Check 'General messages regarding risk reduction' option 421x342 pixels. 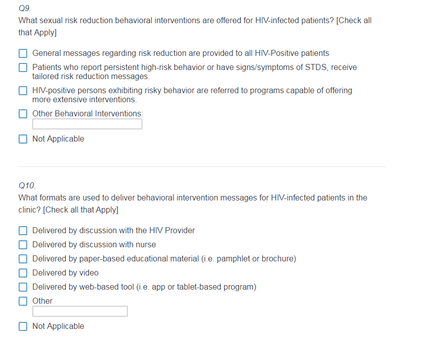click(x=23, y=53)
